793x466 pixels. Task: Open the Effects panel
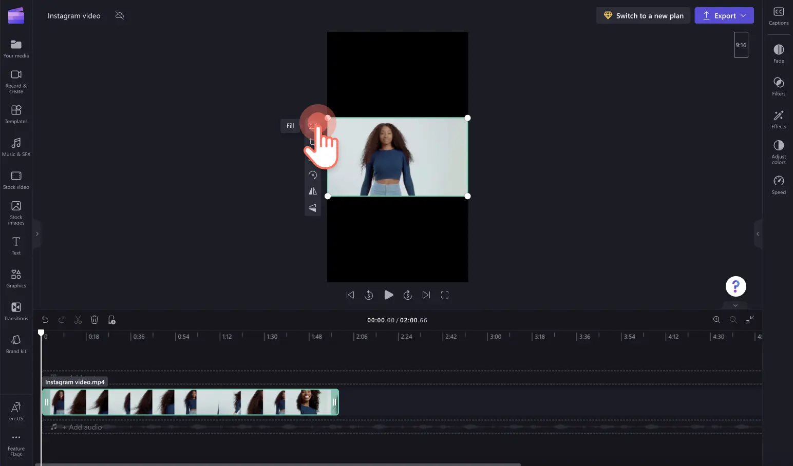(779, 119)
